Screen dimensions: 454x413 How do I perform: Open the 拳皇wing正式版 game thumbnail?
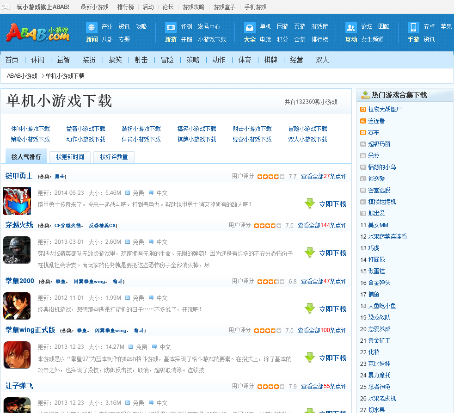(17, 355)
